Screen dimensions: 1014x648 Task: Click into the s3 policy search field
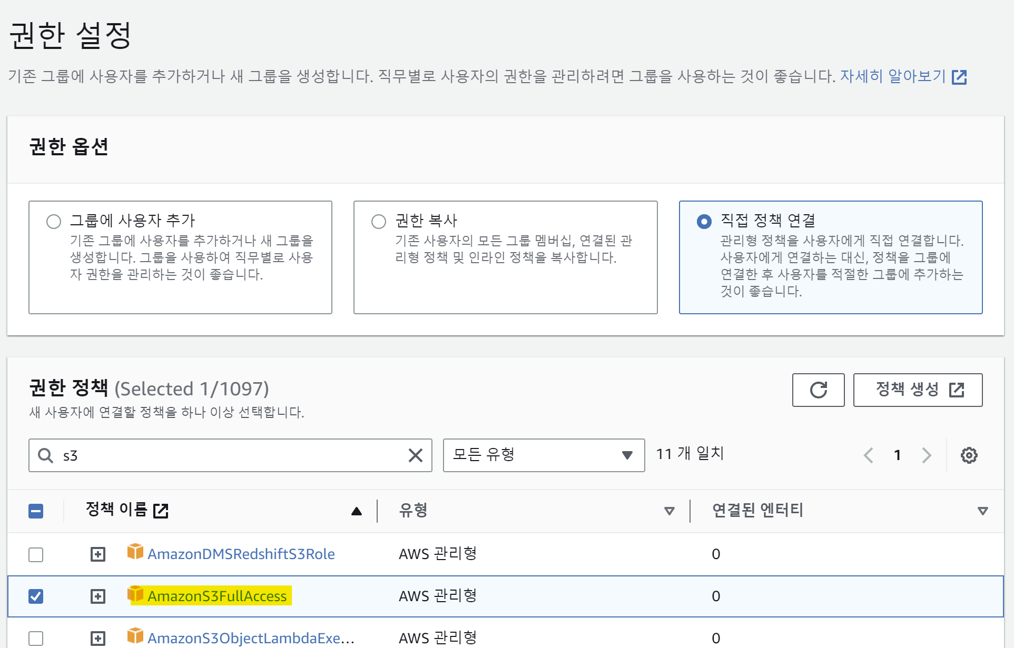(x=230, y=455)
